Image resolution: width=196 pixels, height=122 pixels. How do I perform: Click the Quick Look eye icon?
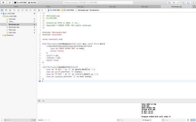(x=46, y=120)
